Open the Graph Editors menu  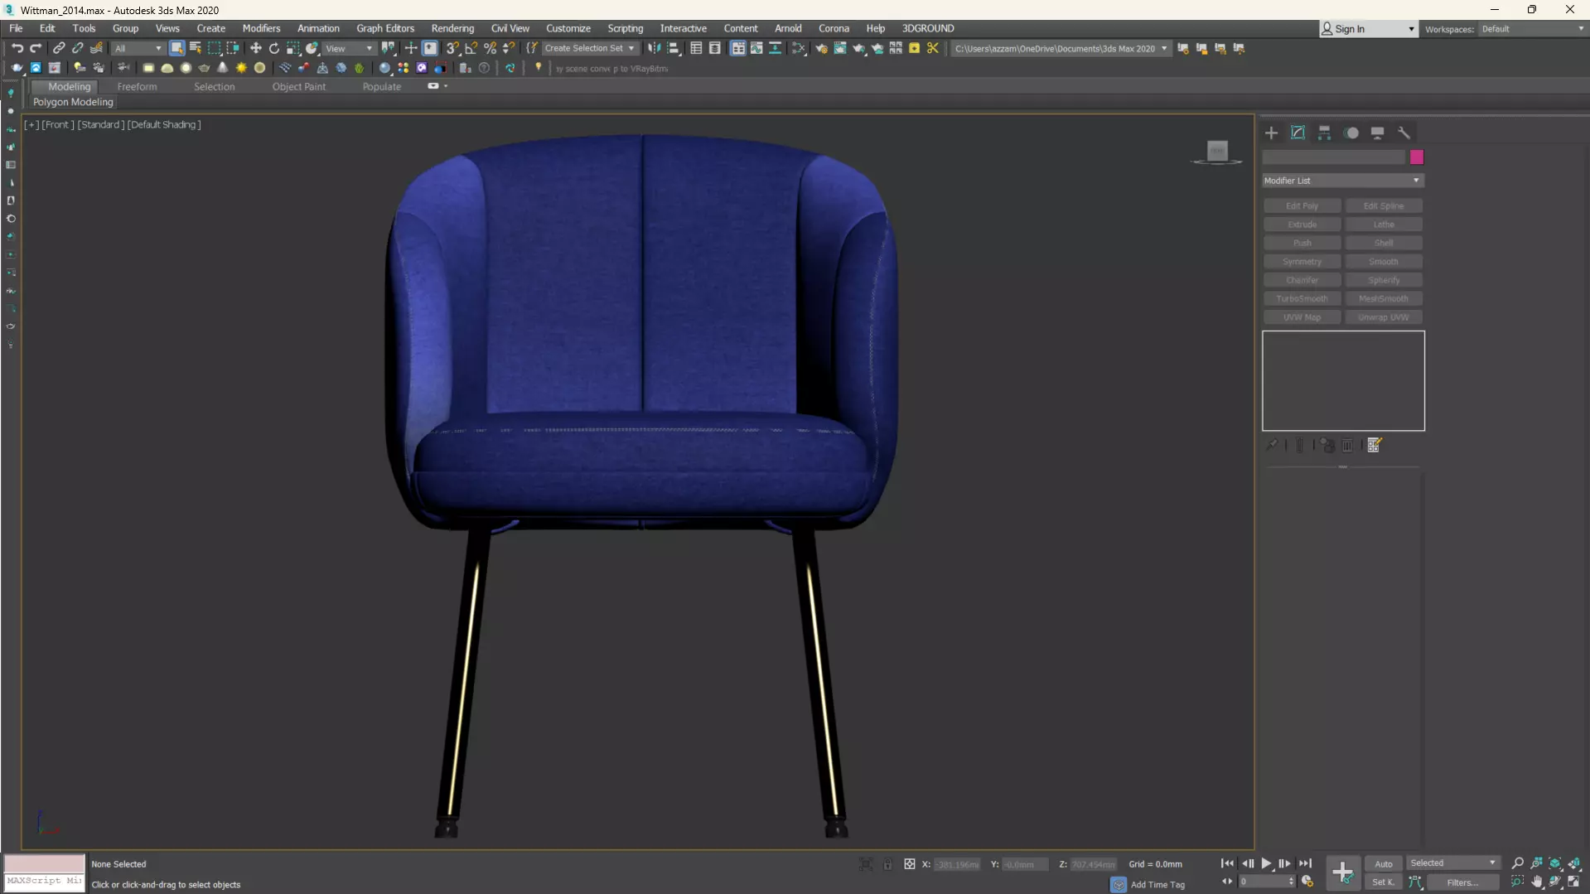point(385,28)
